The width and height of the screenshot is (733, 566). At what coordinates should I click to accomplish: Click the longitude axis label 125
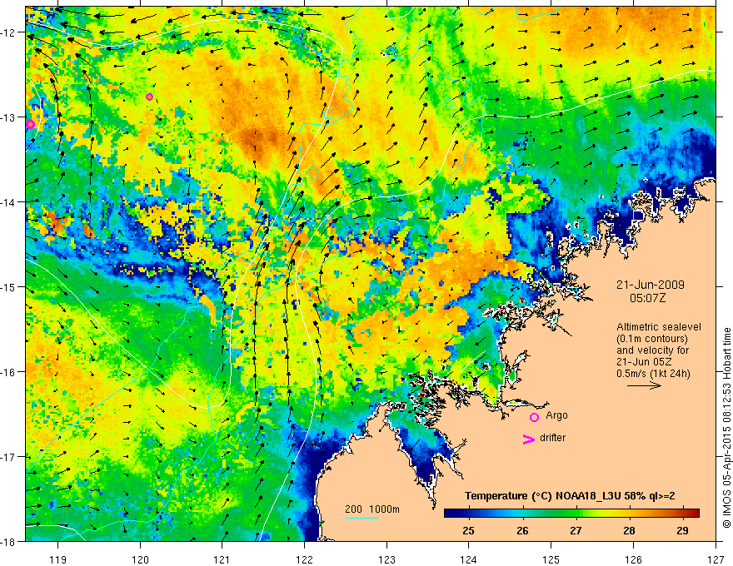point(551,559)
